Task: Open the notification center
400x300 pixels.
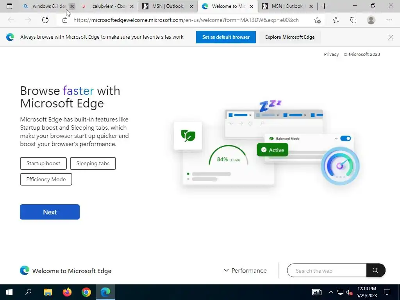Action: click(x=387, y=292)
